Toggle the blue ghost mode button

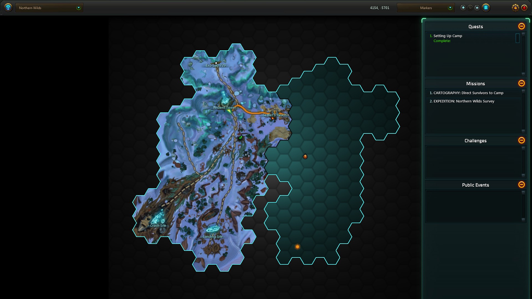tap(486, 8)
